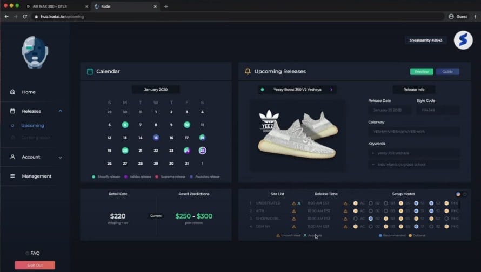Screen dimensions: 481x272
Task: Click the browser back arrow
Action: (6, 17)
